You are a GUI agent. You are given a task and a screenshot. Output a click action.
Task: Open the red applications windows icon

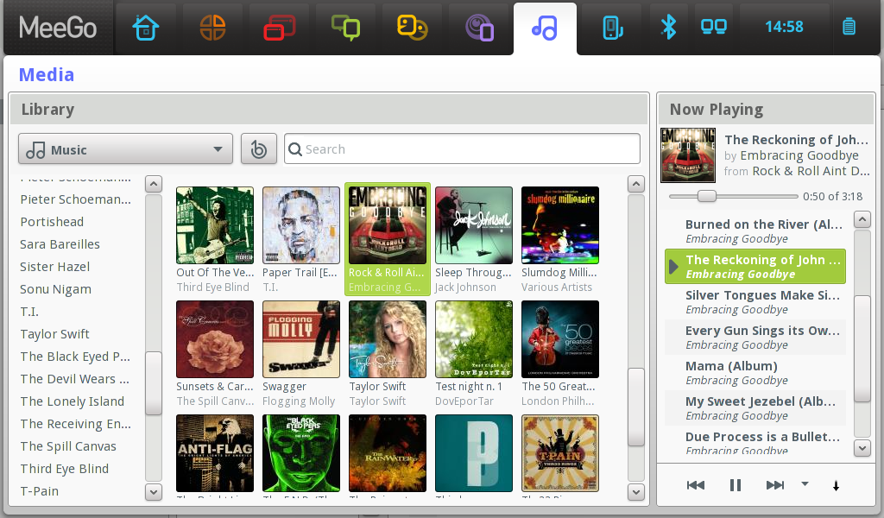click(279, 28)
